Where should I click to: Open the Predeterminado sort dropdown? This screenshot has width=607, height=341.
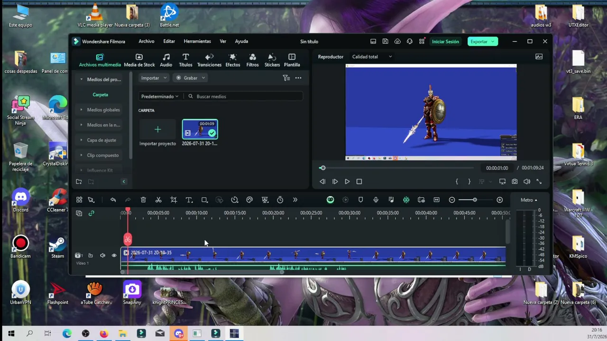(x=160, y=97)
